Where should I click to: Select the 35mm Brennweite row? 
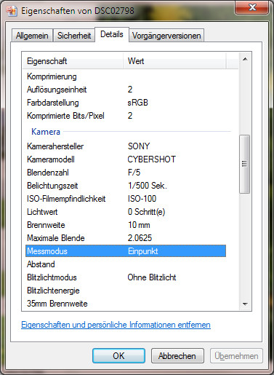coord(126,304)
